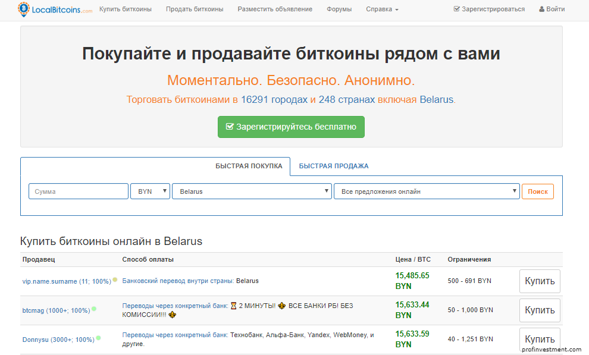Click the checkmark icon beside Зарегистрироваться
589x355 pixels.
click(x=456, y=10)
